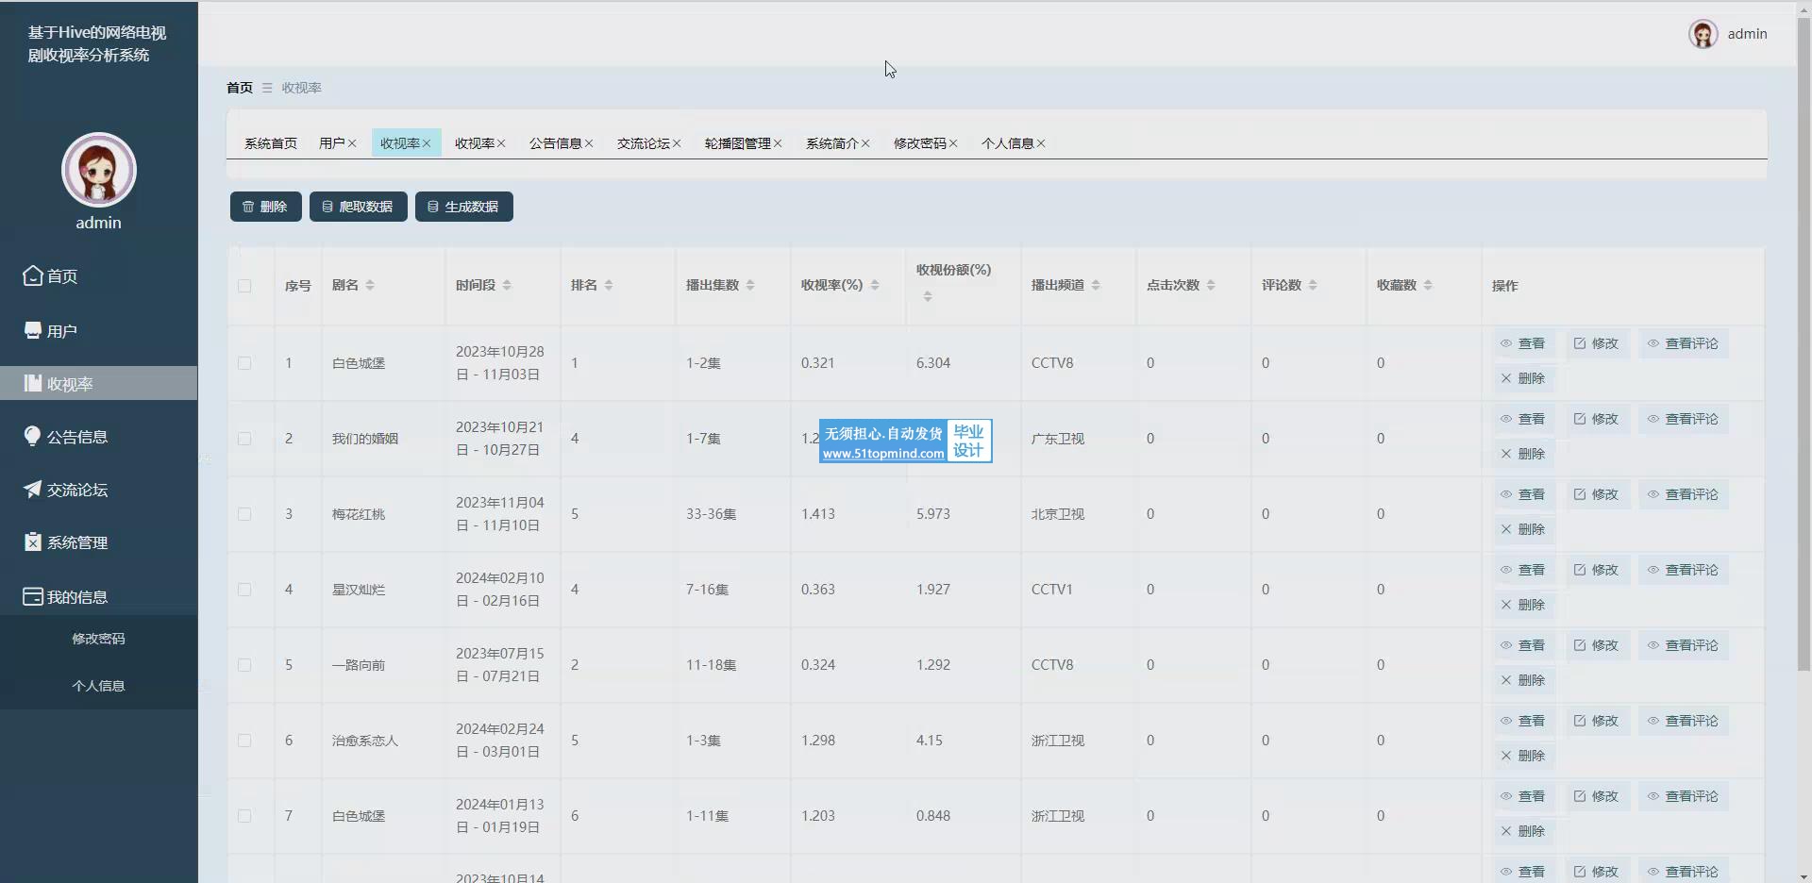Viewport: 1812px width, 883px height.
Task: Edit row 6 治愈系恋人 record
Action: [1596, 721]
